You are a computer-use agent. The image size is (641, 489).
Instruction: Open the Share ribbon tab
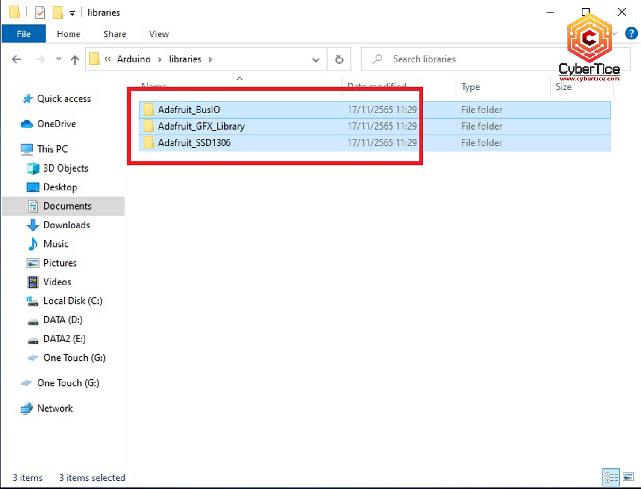pos(115,34)
